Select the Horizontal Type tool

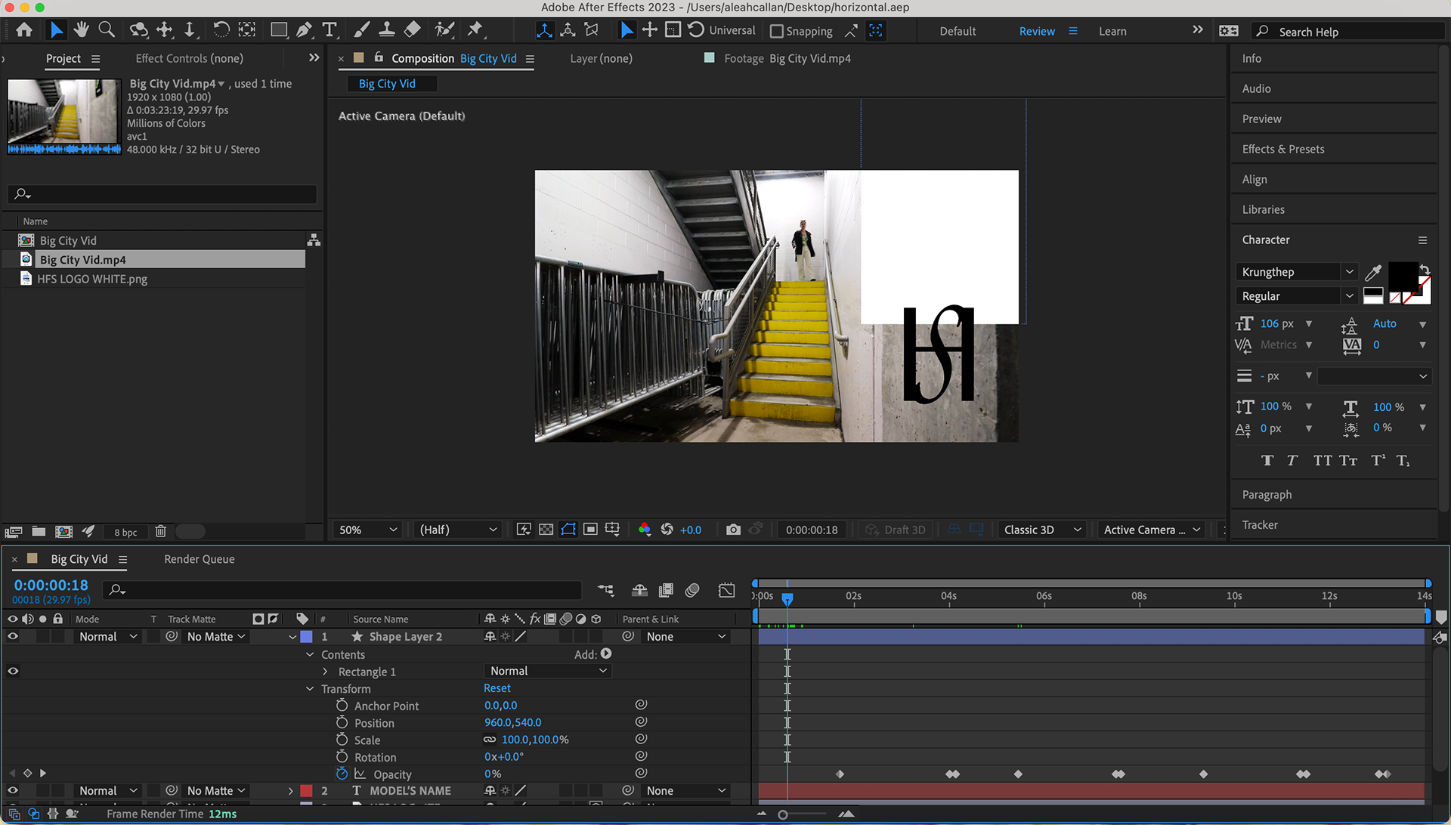[x=329, y=30]
